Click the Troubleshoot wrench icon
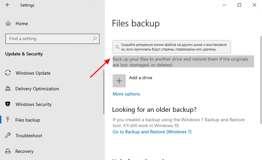 point(9,136)
